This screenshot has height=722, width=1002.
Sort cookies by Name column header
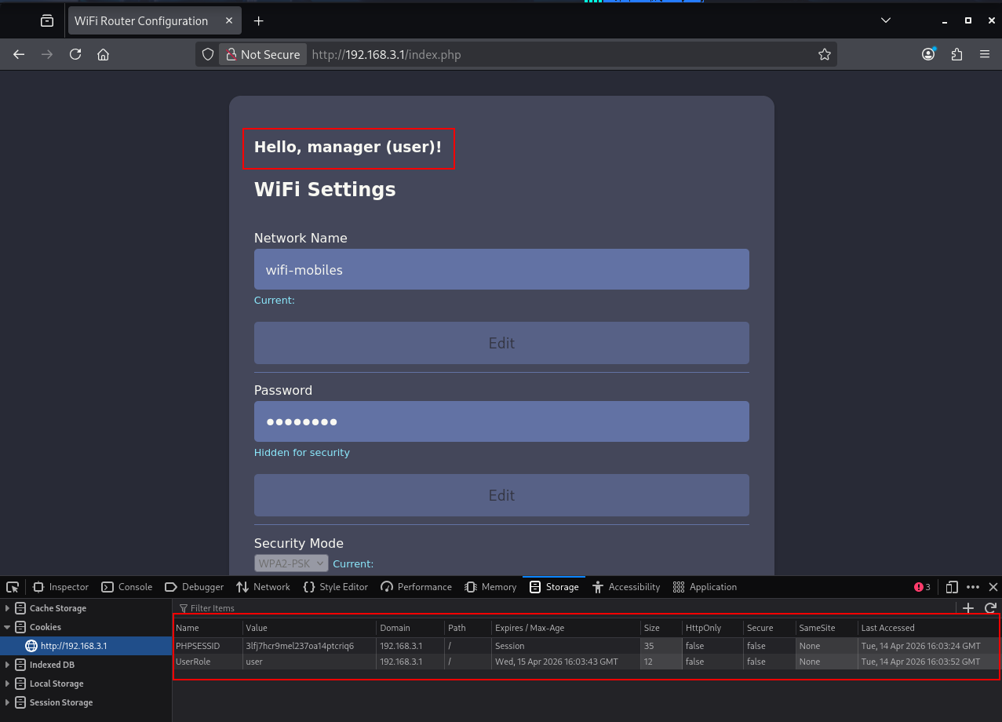tap(207, 628)
